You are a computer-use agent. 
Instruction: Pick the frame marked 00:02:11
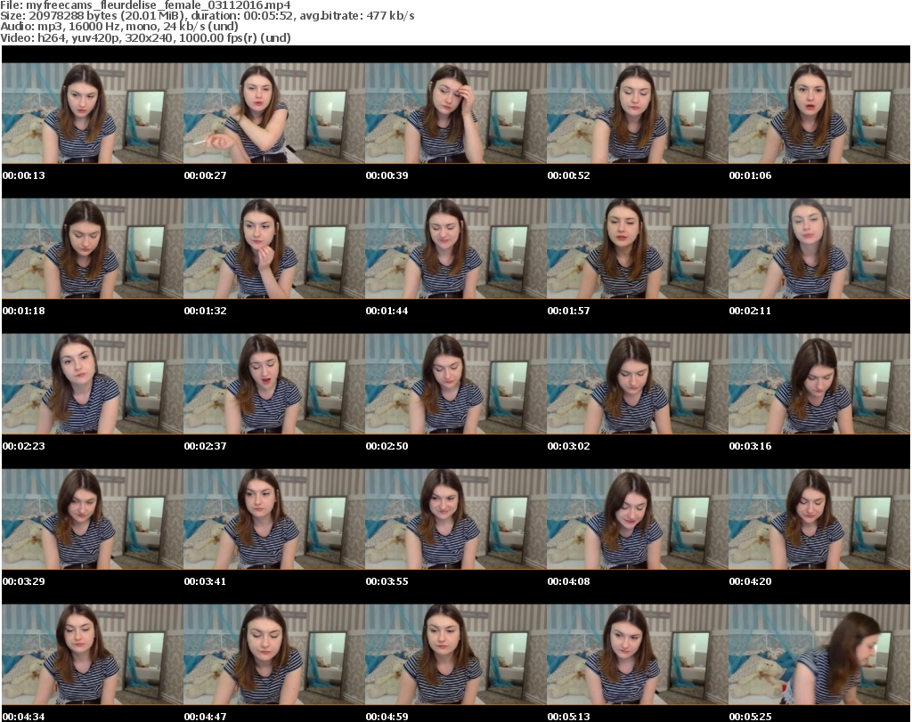tap(818, 248)
